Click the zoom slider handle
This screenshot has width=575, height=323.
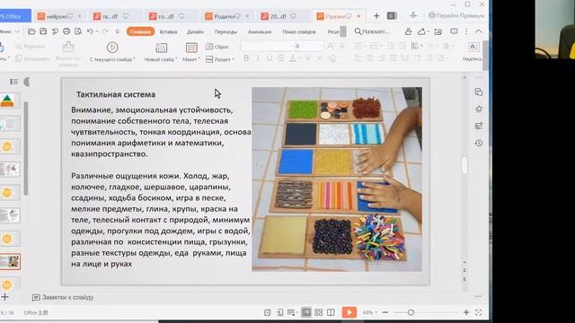tap(411, 312)
